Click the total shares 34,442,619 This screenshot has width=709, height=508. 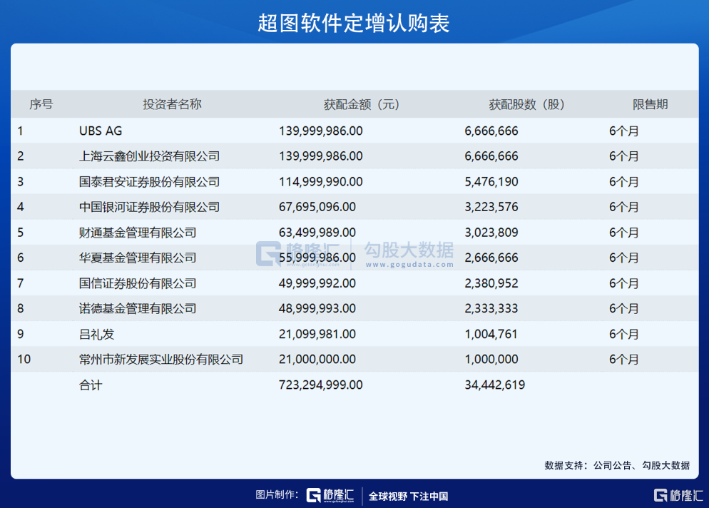(x=495, y=385)
